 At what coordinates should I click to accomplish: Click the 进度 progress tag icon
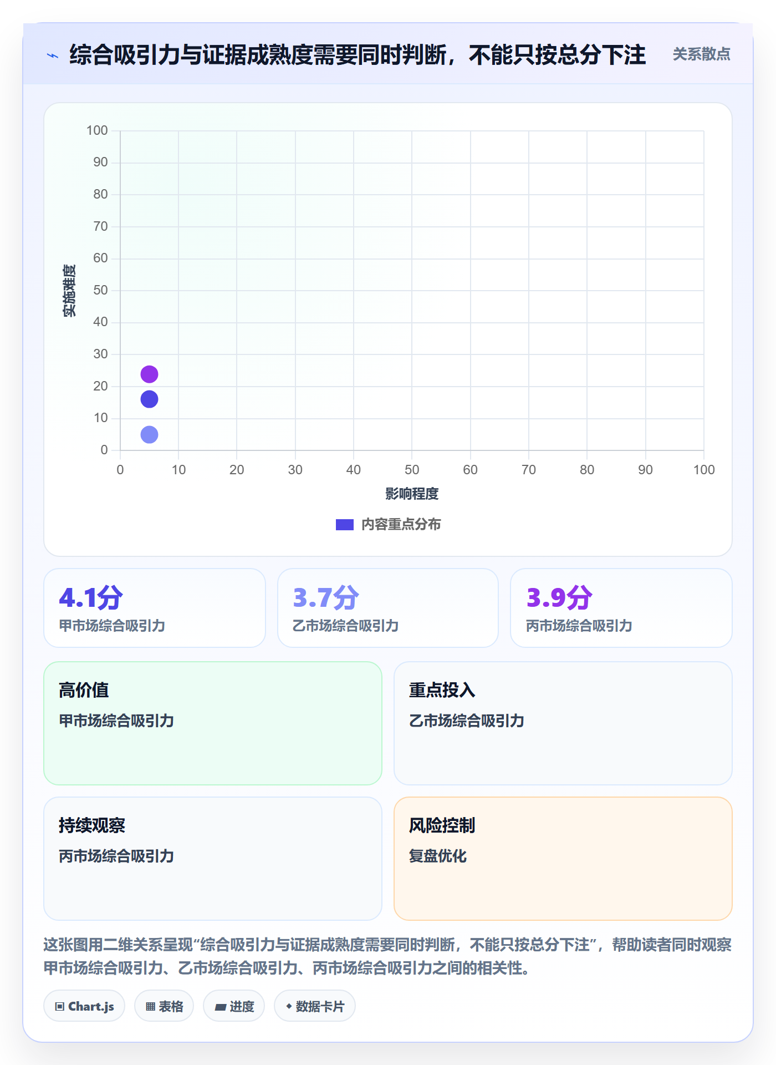220,1006
